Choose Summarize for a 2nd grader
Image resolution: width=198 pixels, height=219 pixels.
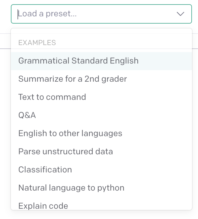[72, 79]
